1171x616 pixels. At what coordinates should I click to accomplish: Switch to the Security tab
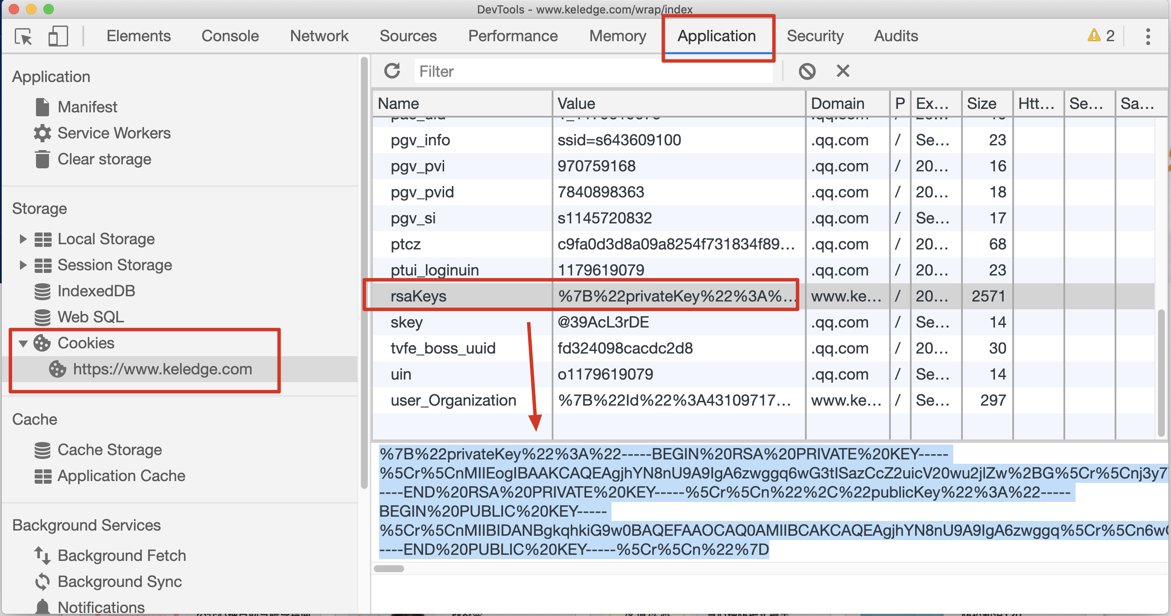(x=814, y=36)
